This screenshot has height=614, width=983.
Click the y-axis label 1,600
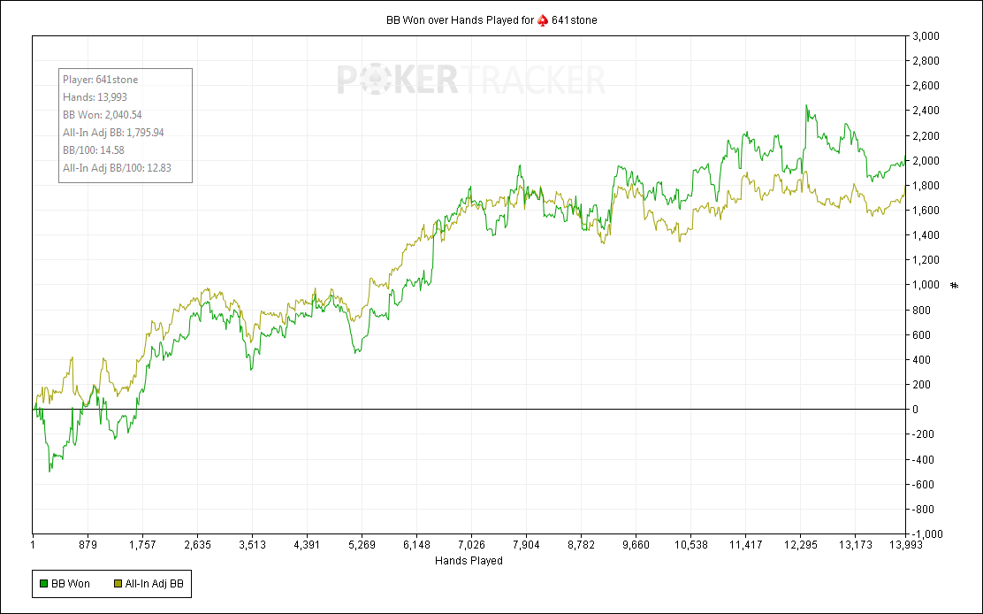pos(926,211)
